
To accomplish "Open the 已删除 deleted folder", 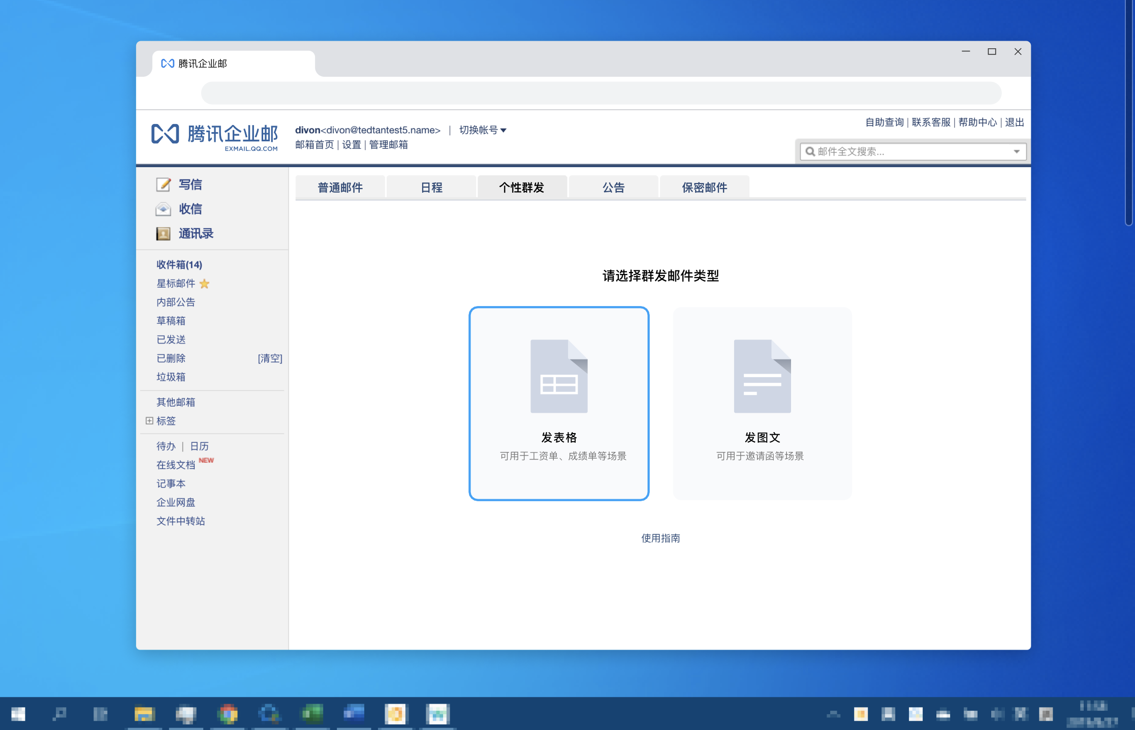I will [171, 358].
